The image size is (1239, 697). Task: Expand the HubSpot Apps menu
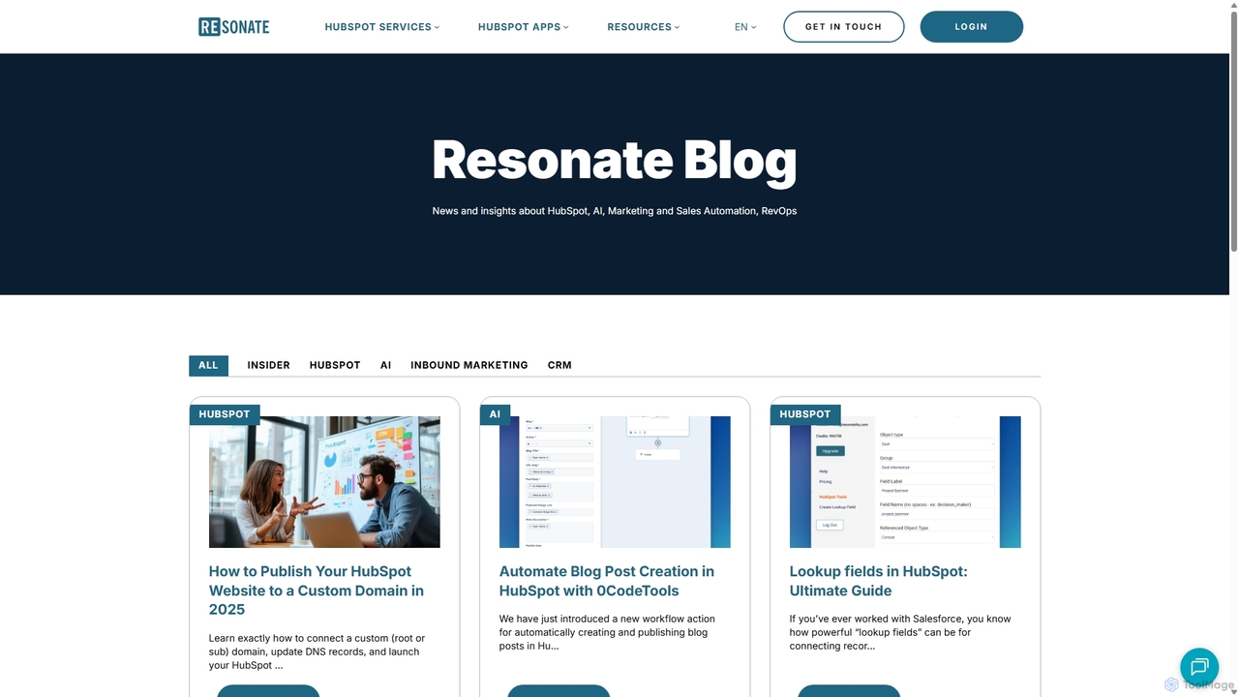[524, 27]
